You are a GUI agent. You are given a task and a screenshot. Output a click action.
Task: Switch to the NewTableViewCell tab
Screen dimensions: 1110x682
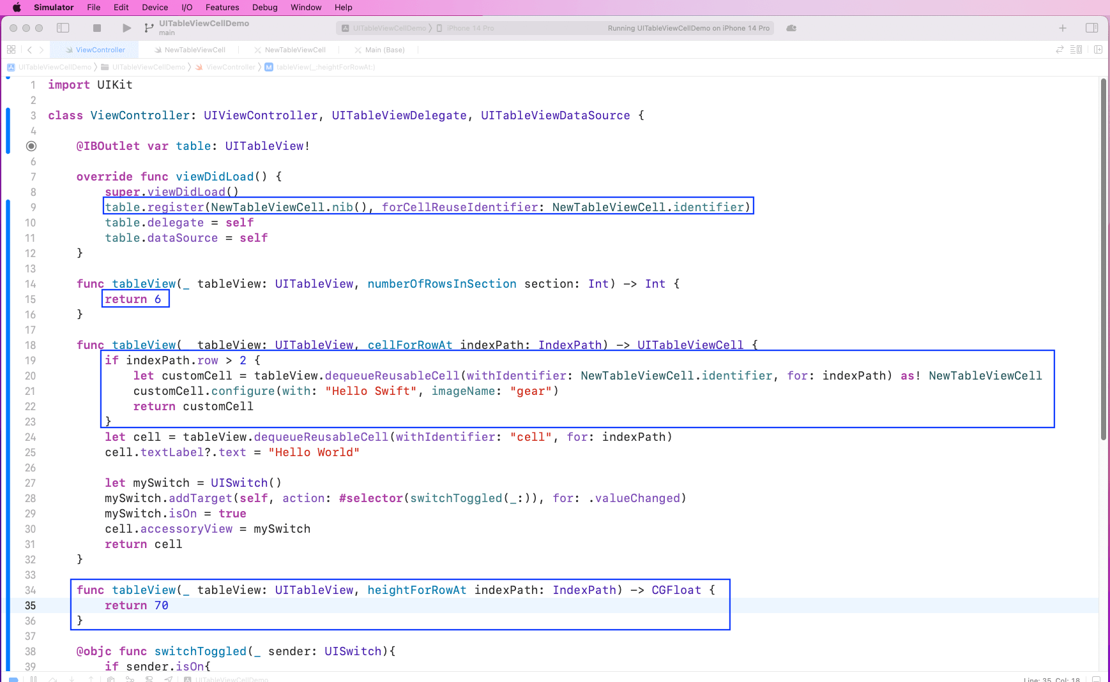[194, 49]
